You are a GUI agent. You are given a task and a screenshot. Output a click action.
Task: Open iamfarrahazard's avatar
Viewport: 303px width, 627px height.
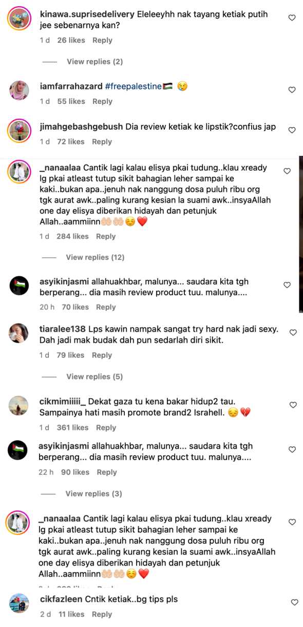point(18,91)
